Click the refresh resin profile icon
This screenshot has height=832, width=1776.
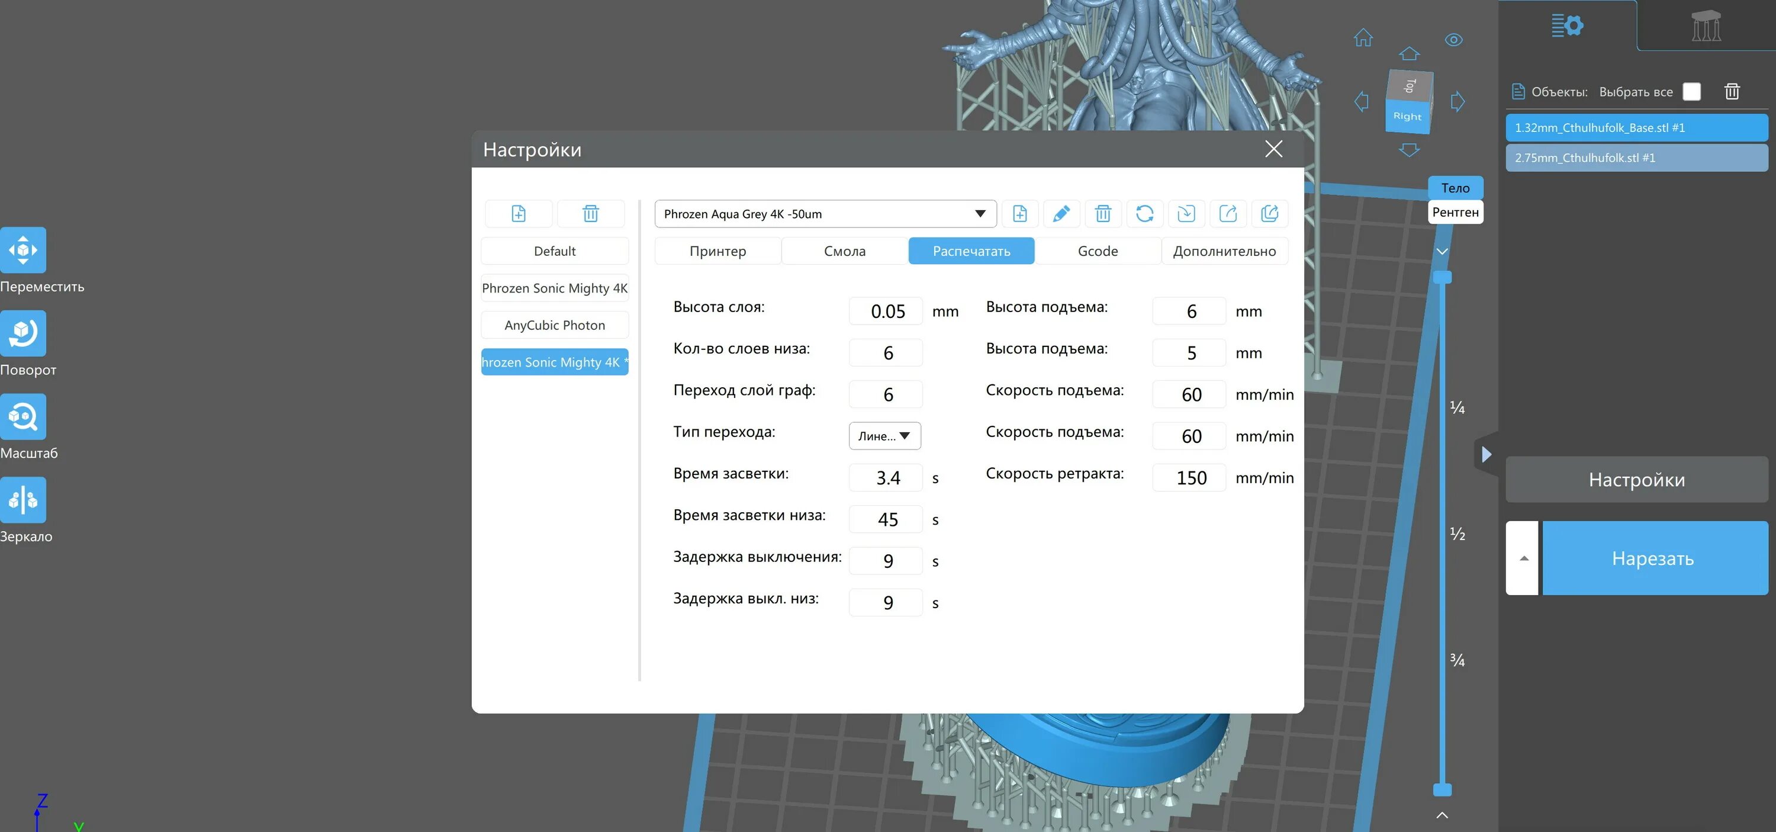1144,214
